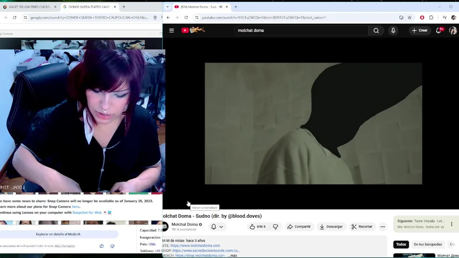The width and height of the screenshot is (459, 258).
Task: Close the DONDE QUEDA TEATRO tab
Action: coord(115,7)
